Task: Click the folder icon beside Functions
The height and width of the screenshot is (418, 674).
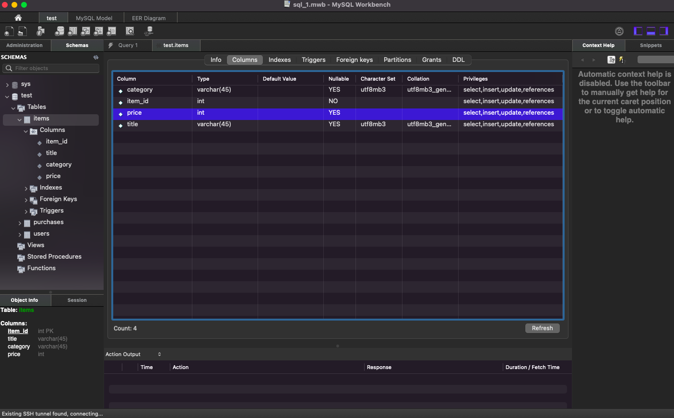Action: (21, 269)
